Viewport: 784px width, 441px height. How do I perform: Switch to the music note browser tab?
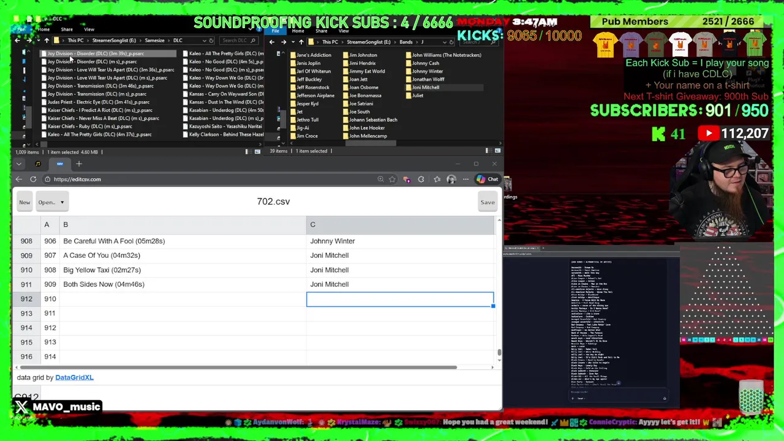[x=38, y=164]
